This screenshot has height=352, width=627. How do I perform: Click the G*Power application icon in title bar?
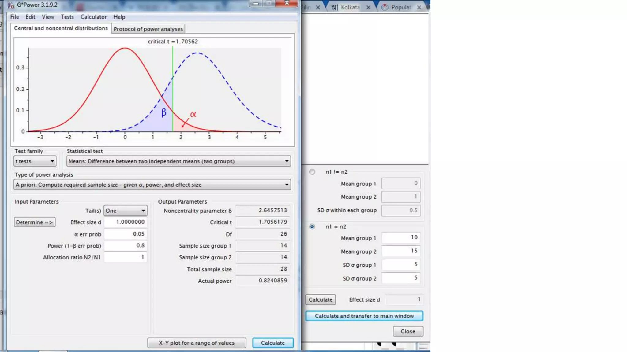(x=11, y=5)
